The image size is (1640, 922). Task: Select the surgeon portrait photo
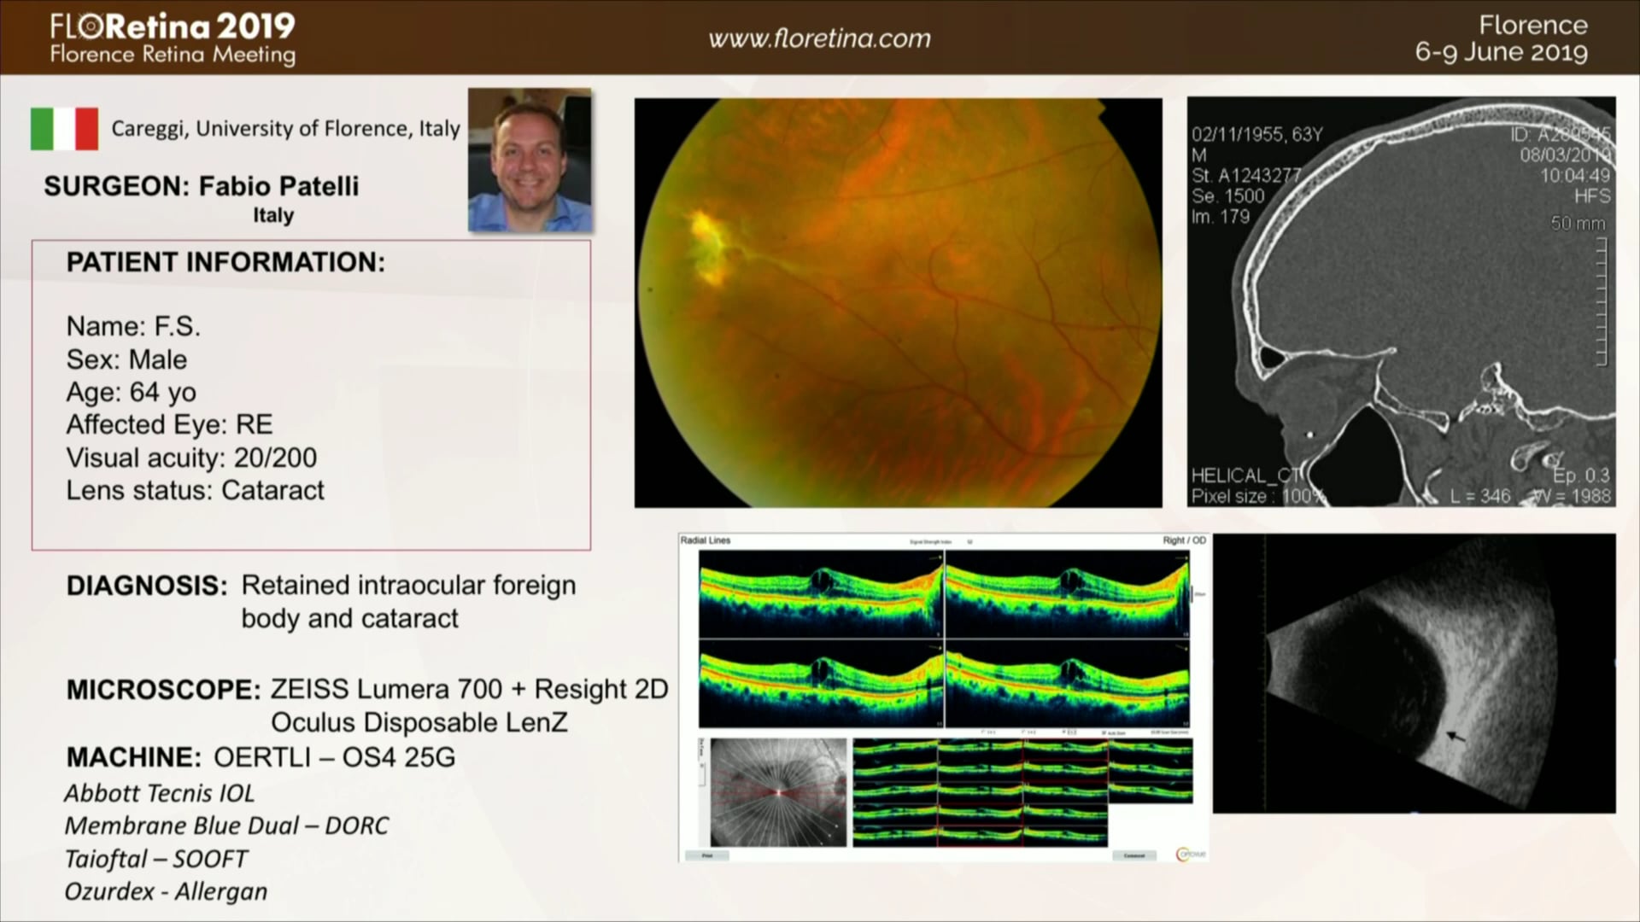coord(530,160)
